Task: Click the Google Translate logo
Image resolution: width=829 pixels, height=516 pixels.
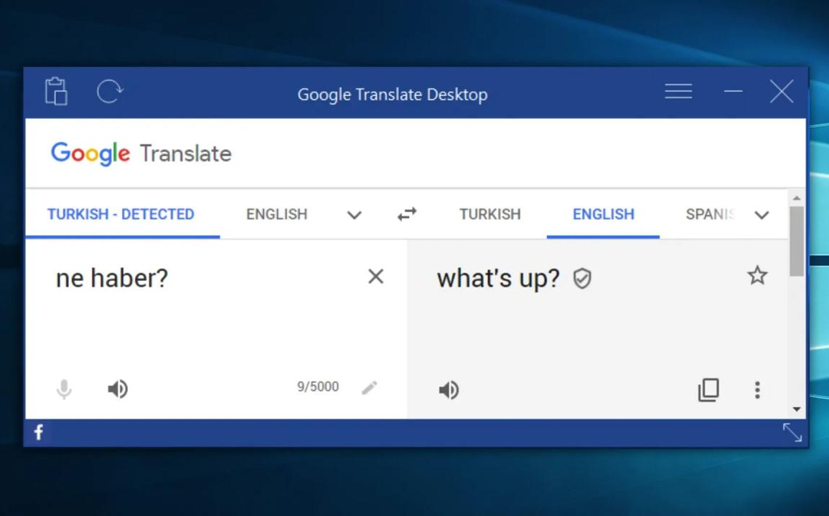Action: point(141,153)
